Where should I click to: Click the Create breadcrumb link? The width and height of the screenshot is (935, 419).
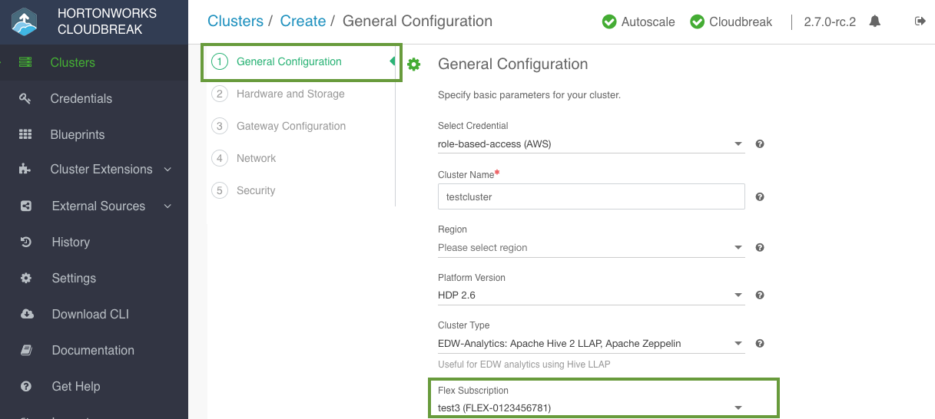303,21
